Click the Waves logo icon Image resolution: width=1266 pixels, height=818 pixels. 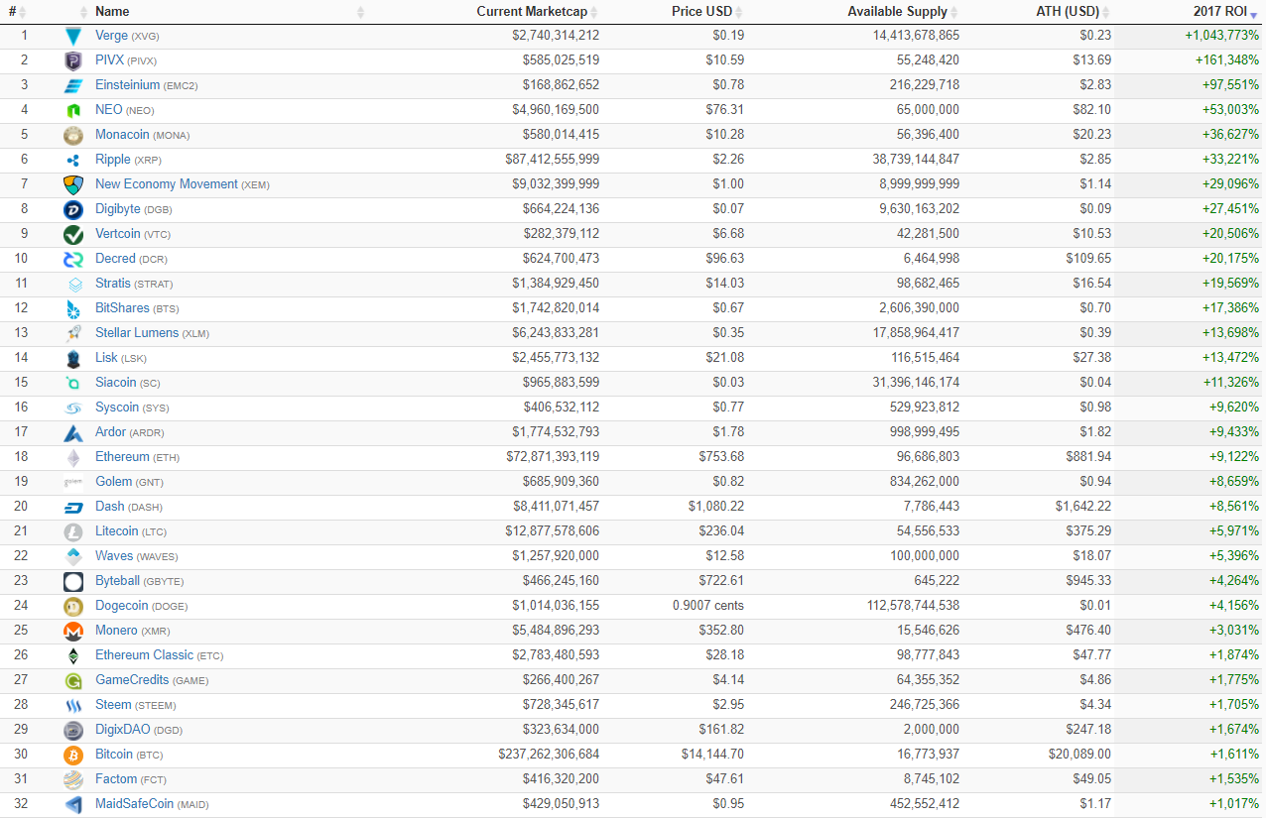(x=73, y=556)
